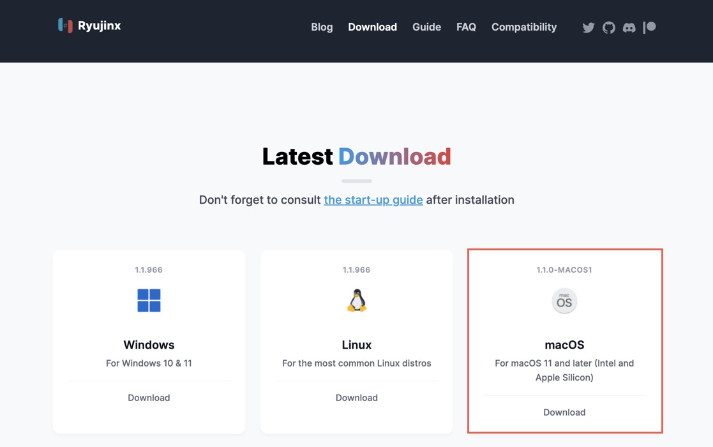Open the Compatibility list
This screenshot has width=713, height=447.
pos(523,27)
